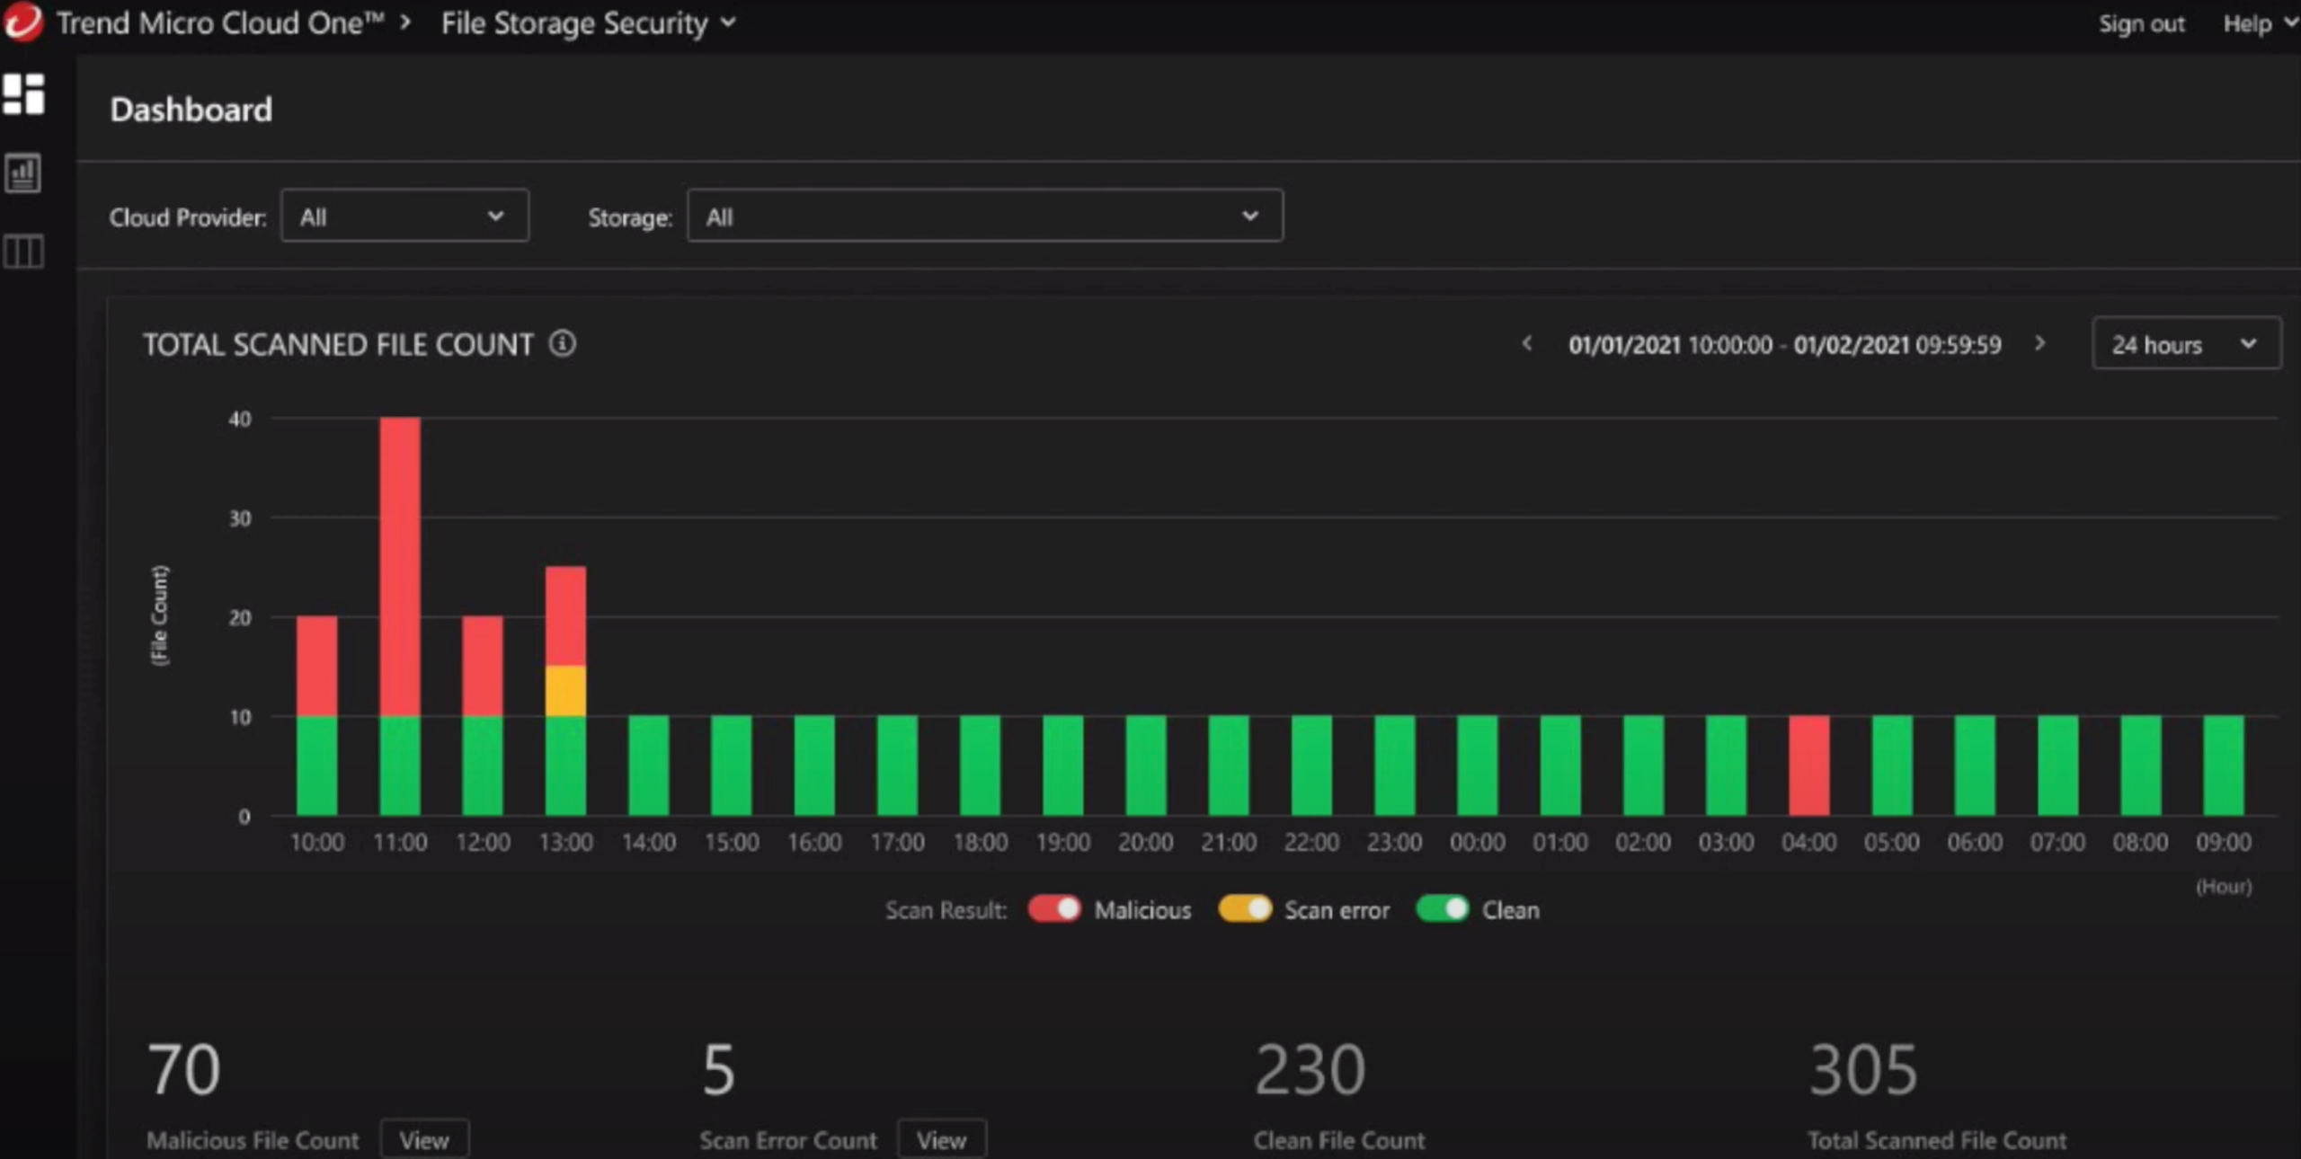Disable the Clean scan result filter
This screenshot has width=2301, height=1159.
pyautogui.click(x=1444, y=909)
